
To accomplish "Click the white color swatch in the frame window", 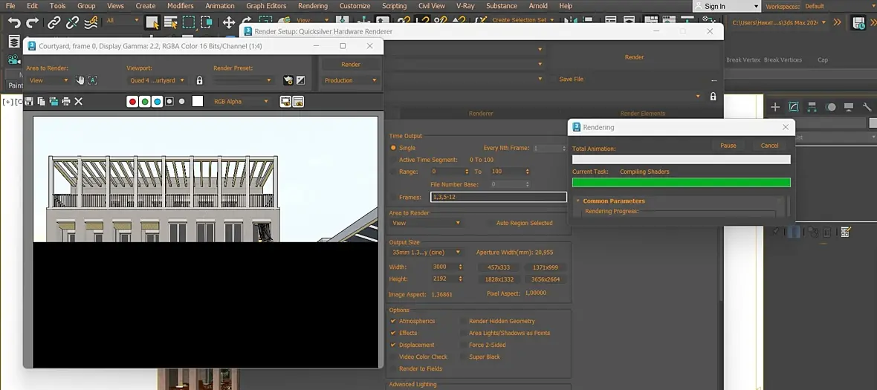I will coord(198,102).
